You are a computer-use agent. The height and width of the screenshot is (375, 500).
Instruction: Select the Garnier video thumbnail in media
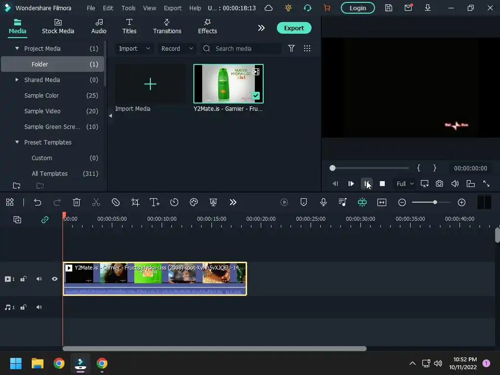pos(229,84)
